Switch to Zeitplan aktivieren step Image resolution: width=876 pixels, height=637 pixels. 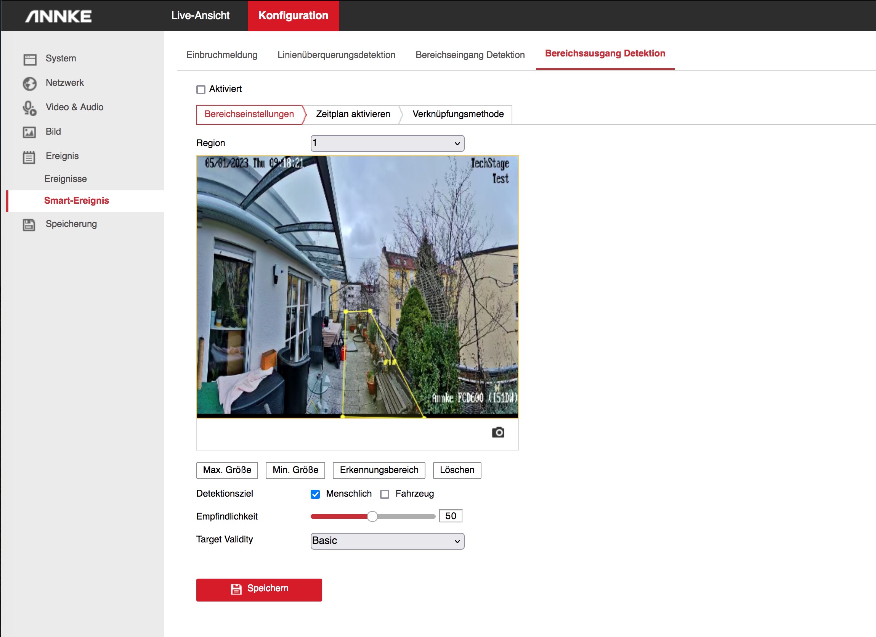(x=353, y=114)
